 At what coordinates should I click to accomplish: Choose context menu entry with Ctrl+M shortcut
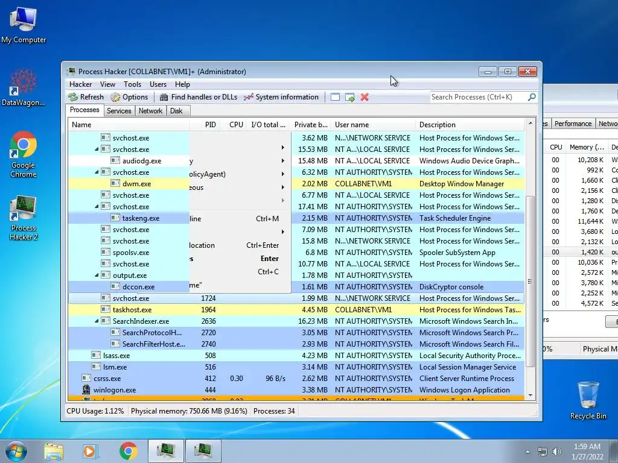click(240, 218)
